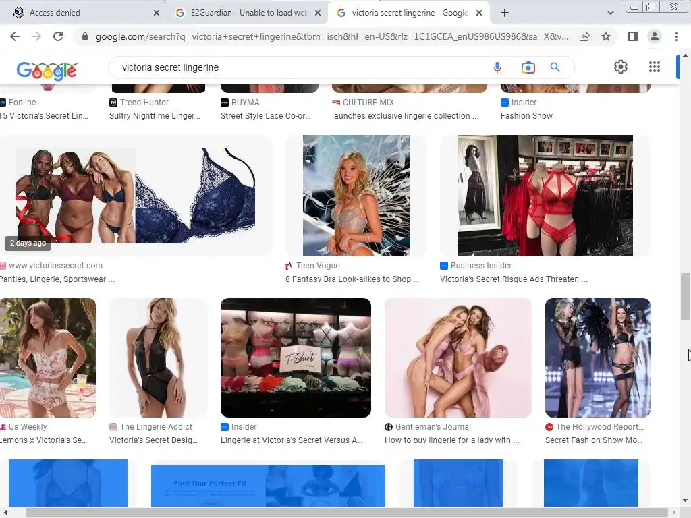Open the red mannequin store thumbnail
This screenshot has height=518, width=691.
(545, 196)
